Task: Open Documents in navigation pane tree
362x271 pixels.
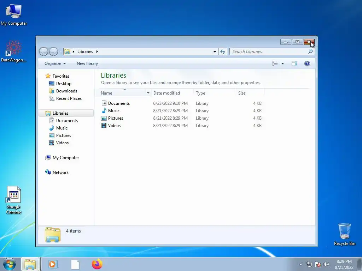Action: click(67, 121)
